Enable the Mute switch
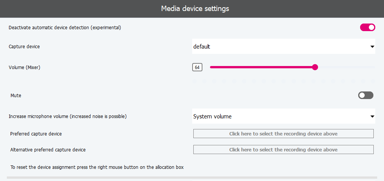This screenshot has height=181, width=384. [x=365, y=95]
